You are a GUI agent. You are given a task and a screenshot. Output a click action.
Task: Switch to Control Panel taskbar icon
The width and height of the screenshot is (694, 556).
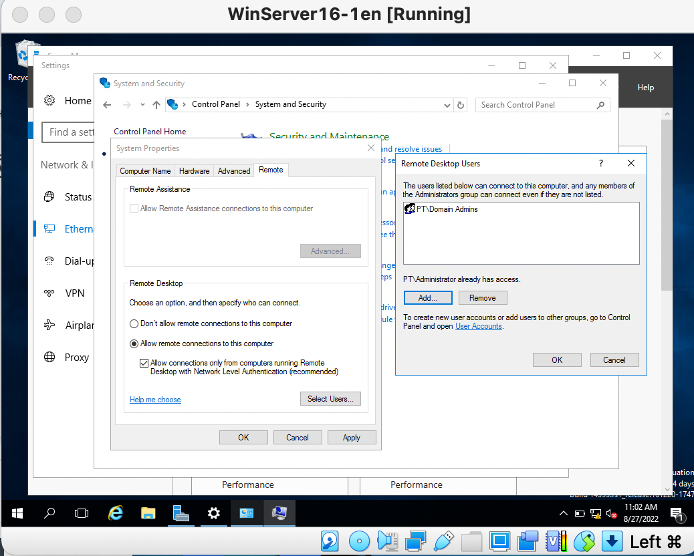(x=247, y=513)
